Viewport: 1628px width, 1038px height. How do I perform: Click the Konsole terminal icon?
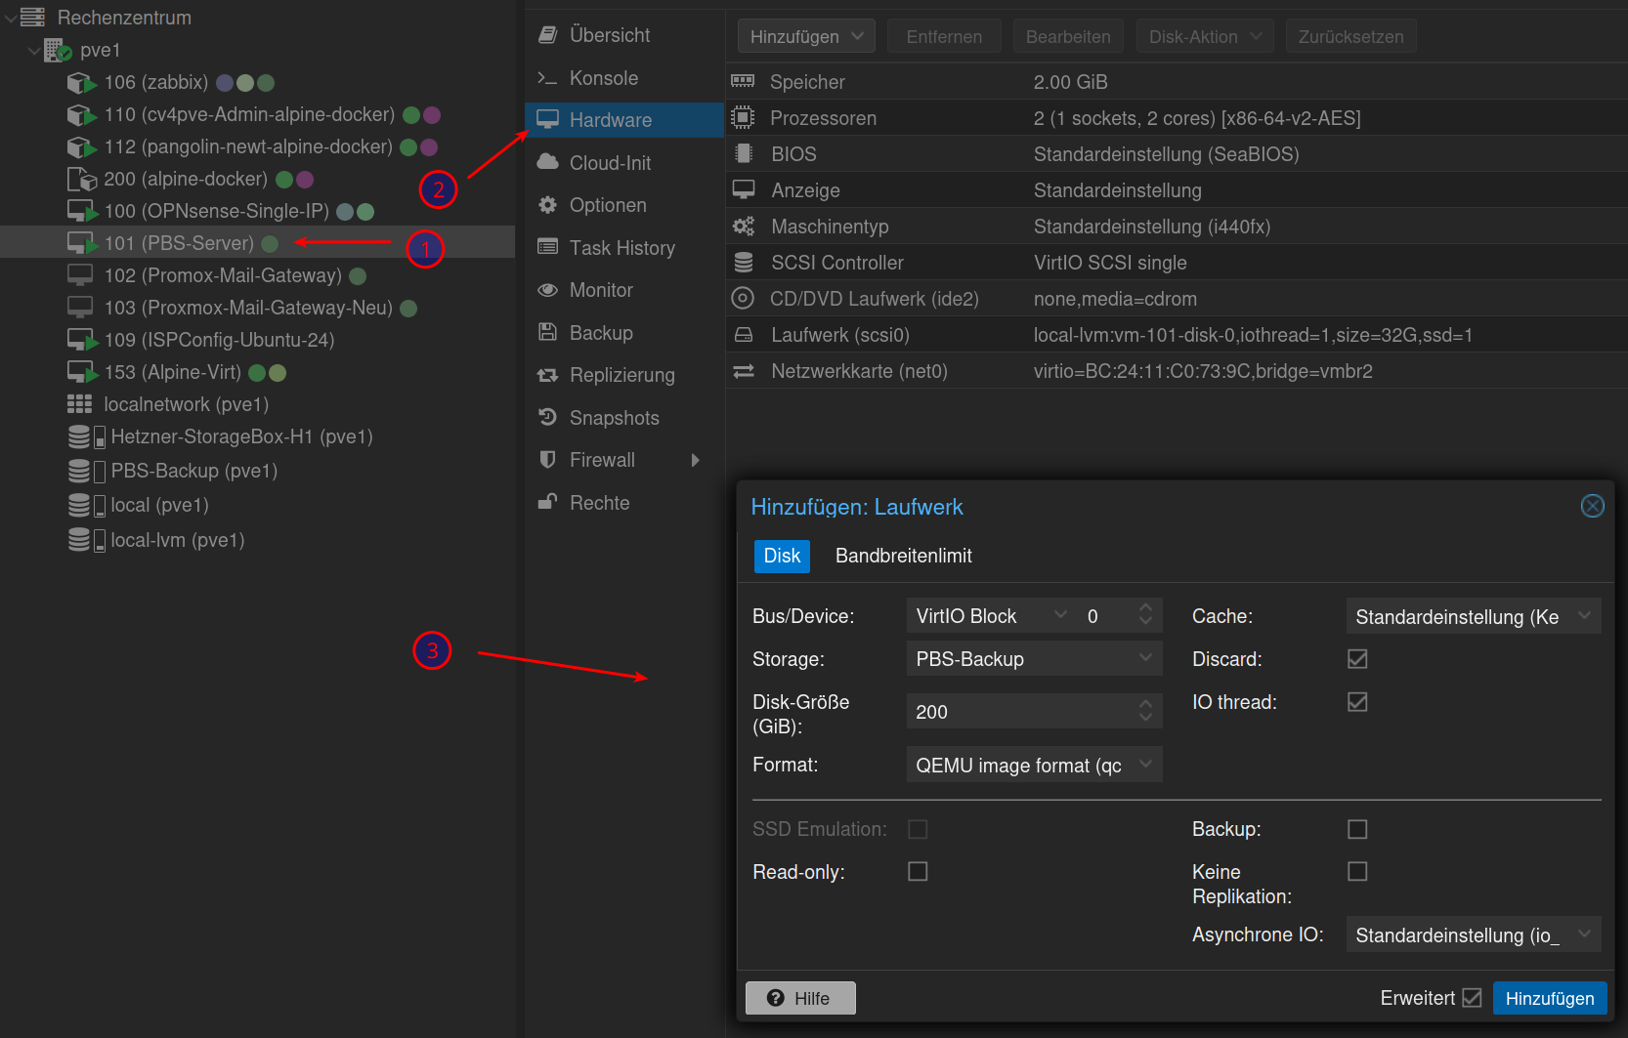[x=547, y=78]
